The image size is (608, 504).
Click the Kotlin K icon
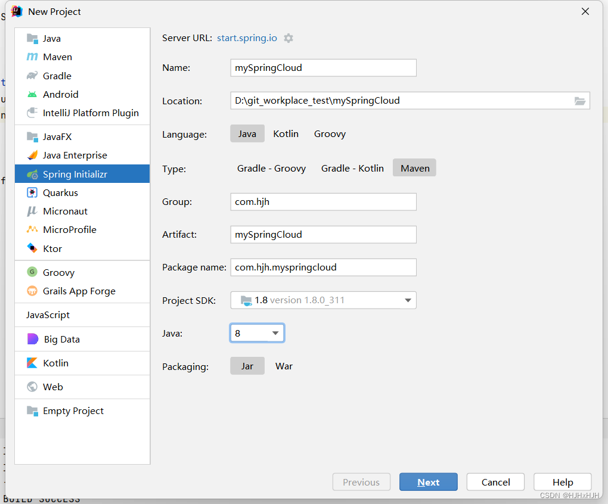[32, 363]
